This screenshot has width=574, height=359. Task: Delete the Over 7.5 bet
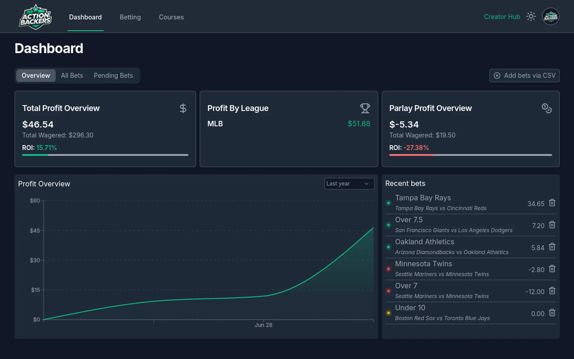(552, 225)
